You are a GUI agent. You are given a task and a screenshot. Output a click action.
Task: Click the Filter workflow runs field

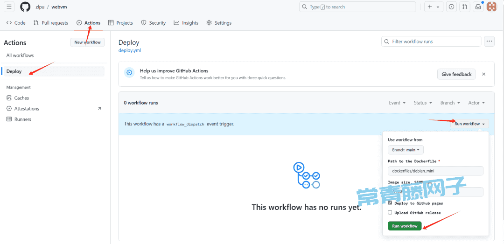coord(431,42)
